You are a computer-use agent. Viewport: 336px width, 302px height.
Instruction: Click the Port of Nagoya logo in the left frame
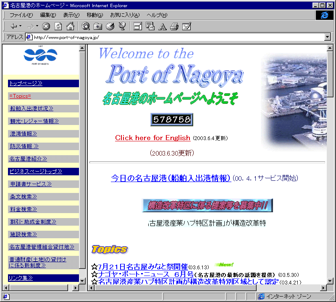coord(40,55)
